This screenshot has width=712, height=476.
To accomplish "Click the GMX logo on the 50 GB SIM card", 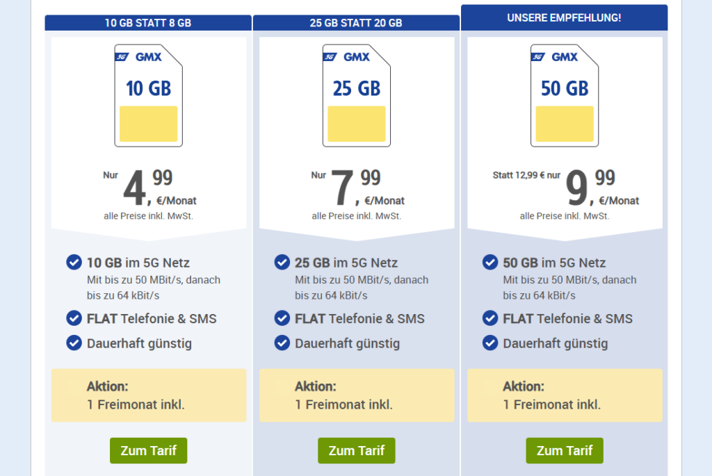I will [x=565, y=58].
